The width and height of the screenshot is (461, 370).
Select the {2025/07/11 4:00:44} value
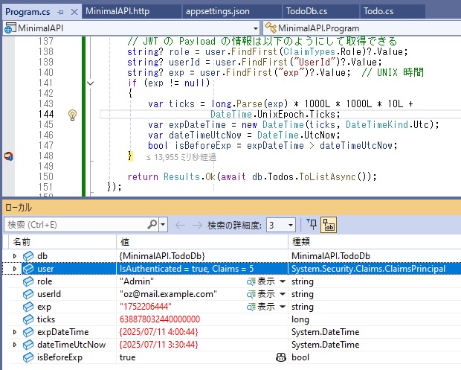coord(159,332)
